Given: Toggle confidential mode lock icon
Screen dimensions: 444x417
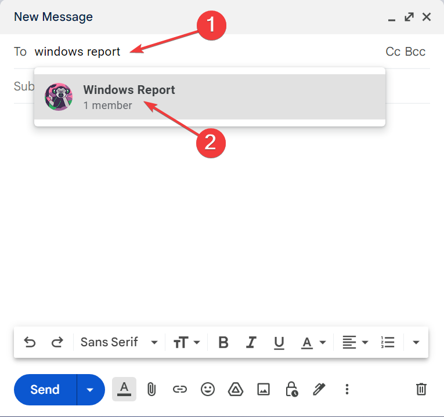Looking at the screenshot, I should pyautogui.click(x=292, y=389).
